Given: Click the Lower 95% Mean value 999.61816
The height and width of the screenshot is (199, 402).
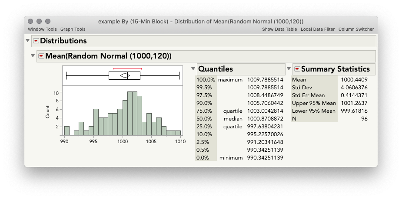Looking at the screenshot, I should click(x=354, y=111).
